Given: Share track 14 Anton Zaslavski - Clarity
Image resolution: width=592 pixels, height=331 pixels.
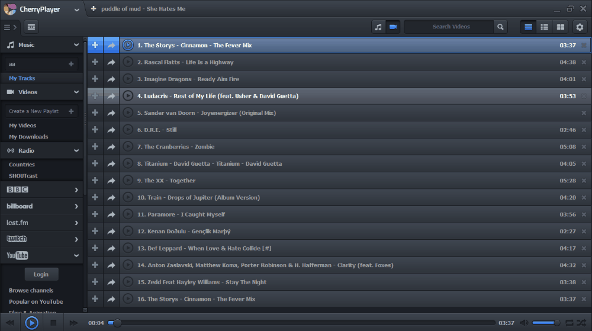Looking at the screenshot, I should 111,265.
